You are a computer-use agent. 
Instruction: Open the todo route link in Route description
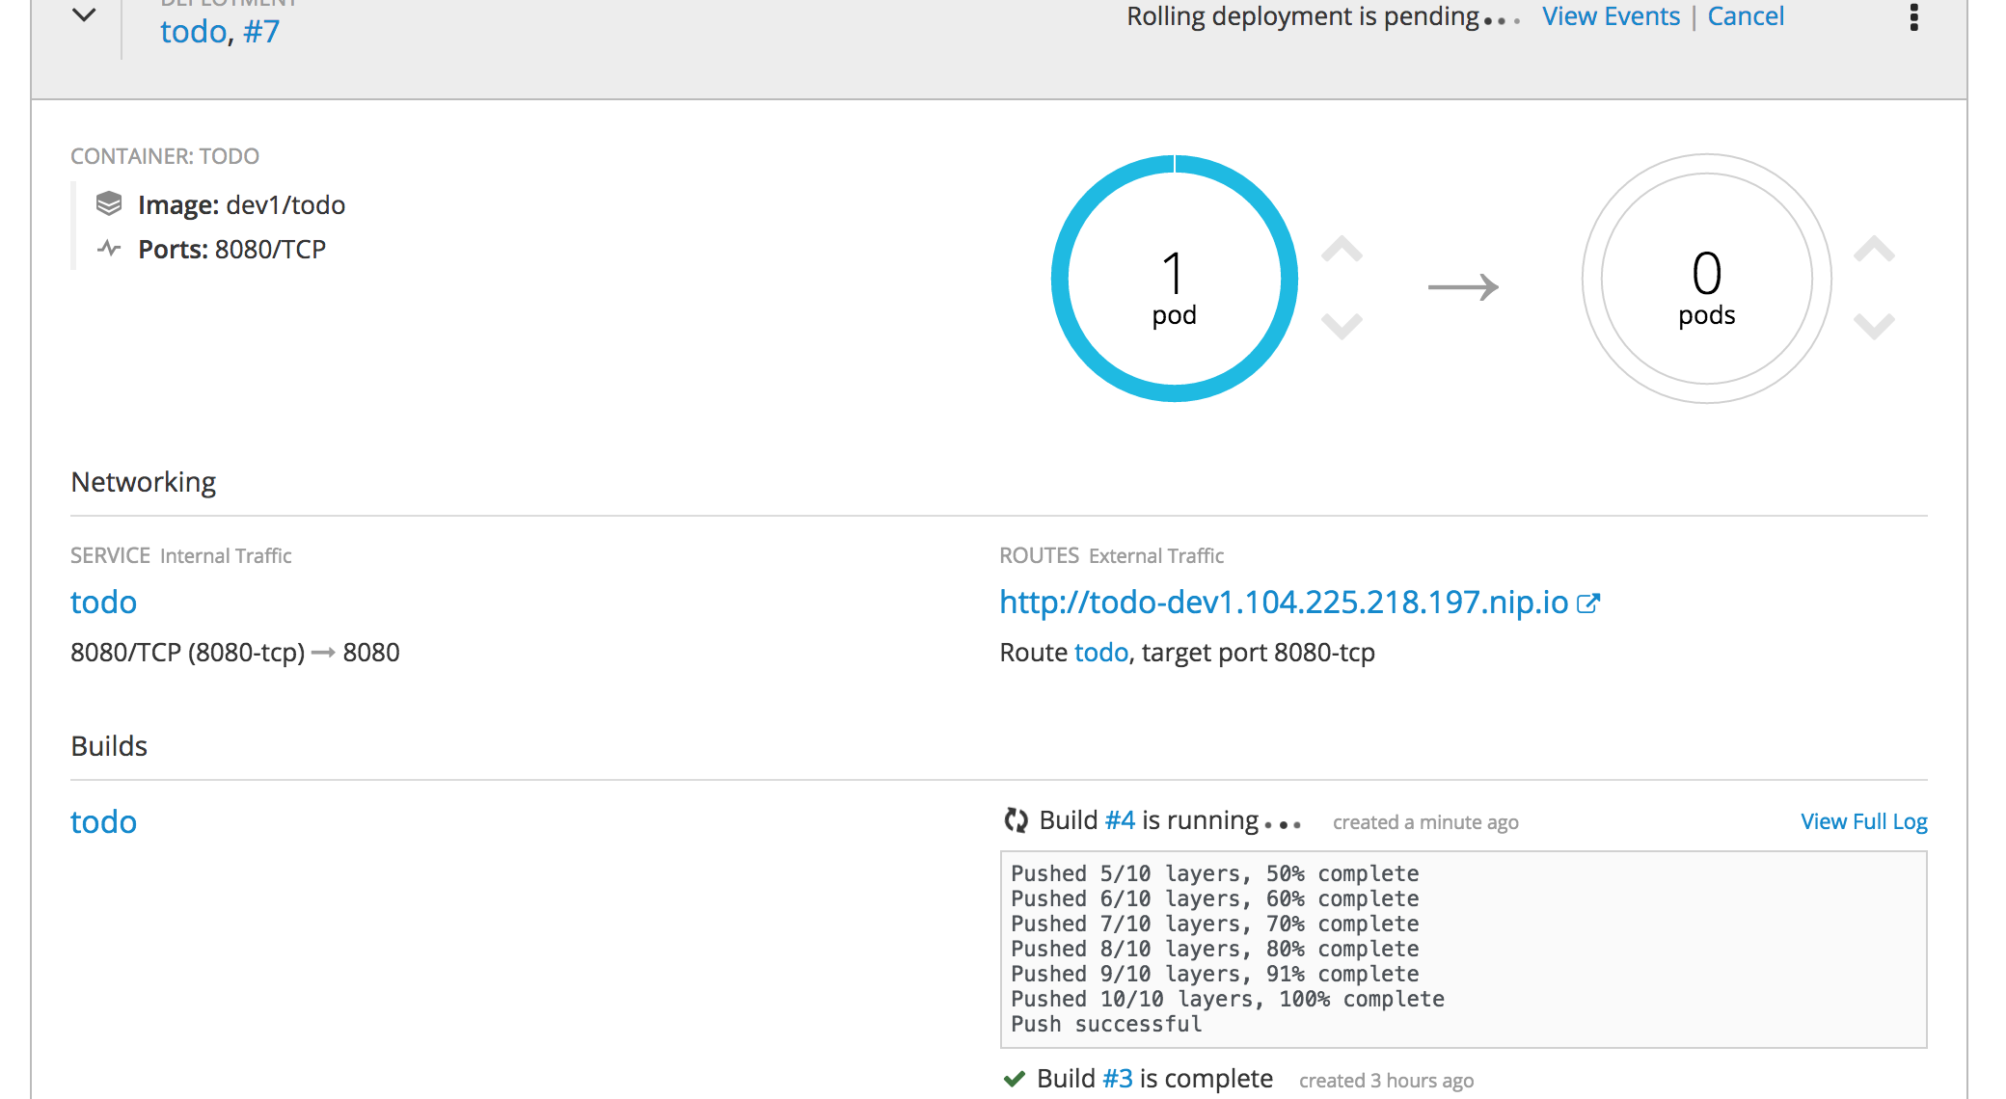[x=1100, y=653]
